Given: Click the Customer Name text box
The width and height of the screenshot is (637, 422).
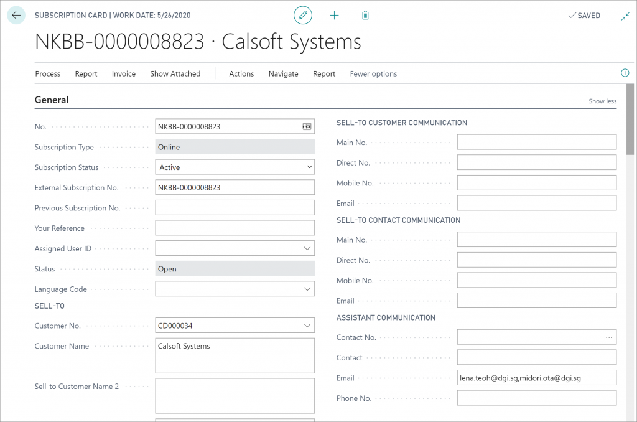Looking at the screenshot, I should 235,356.
